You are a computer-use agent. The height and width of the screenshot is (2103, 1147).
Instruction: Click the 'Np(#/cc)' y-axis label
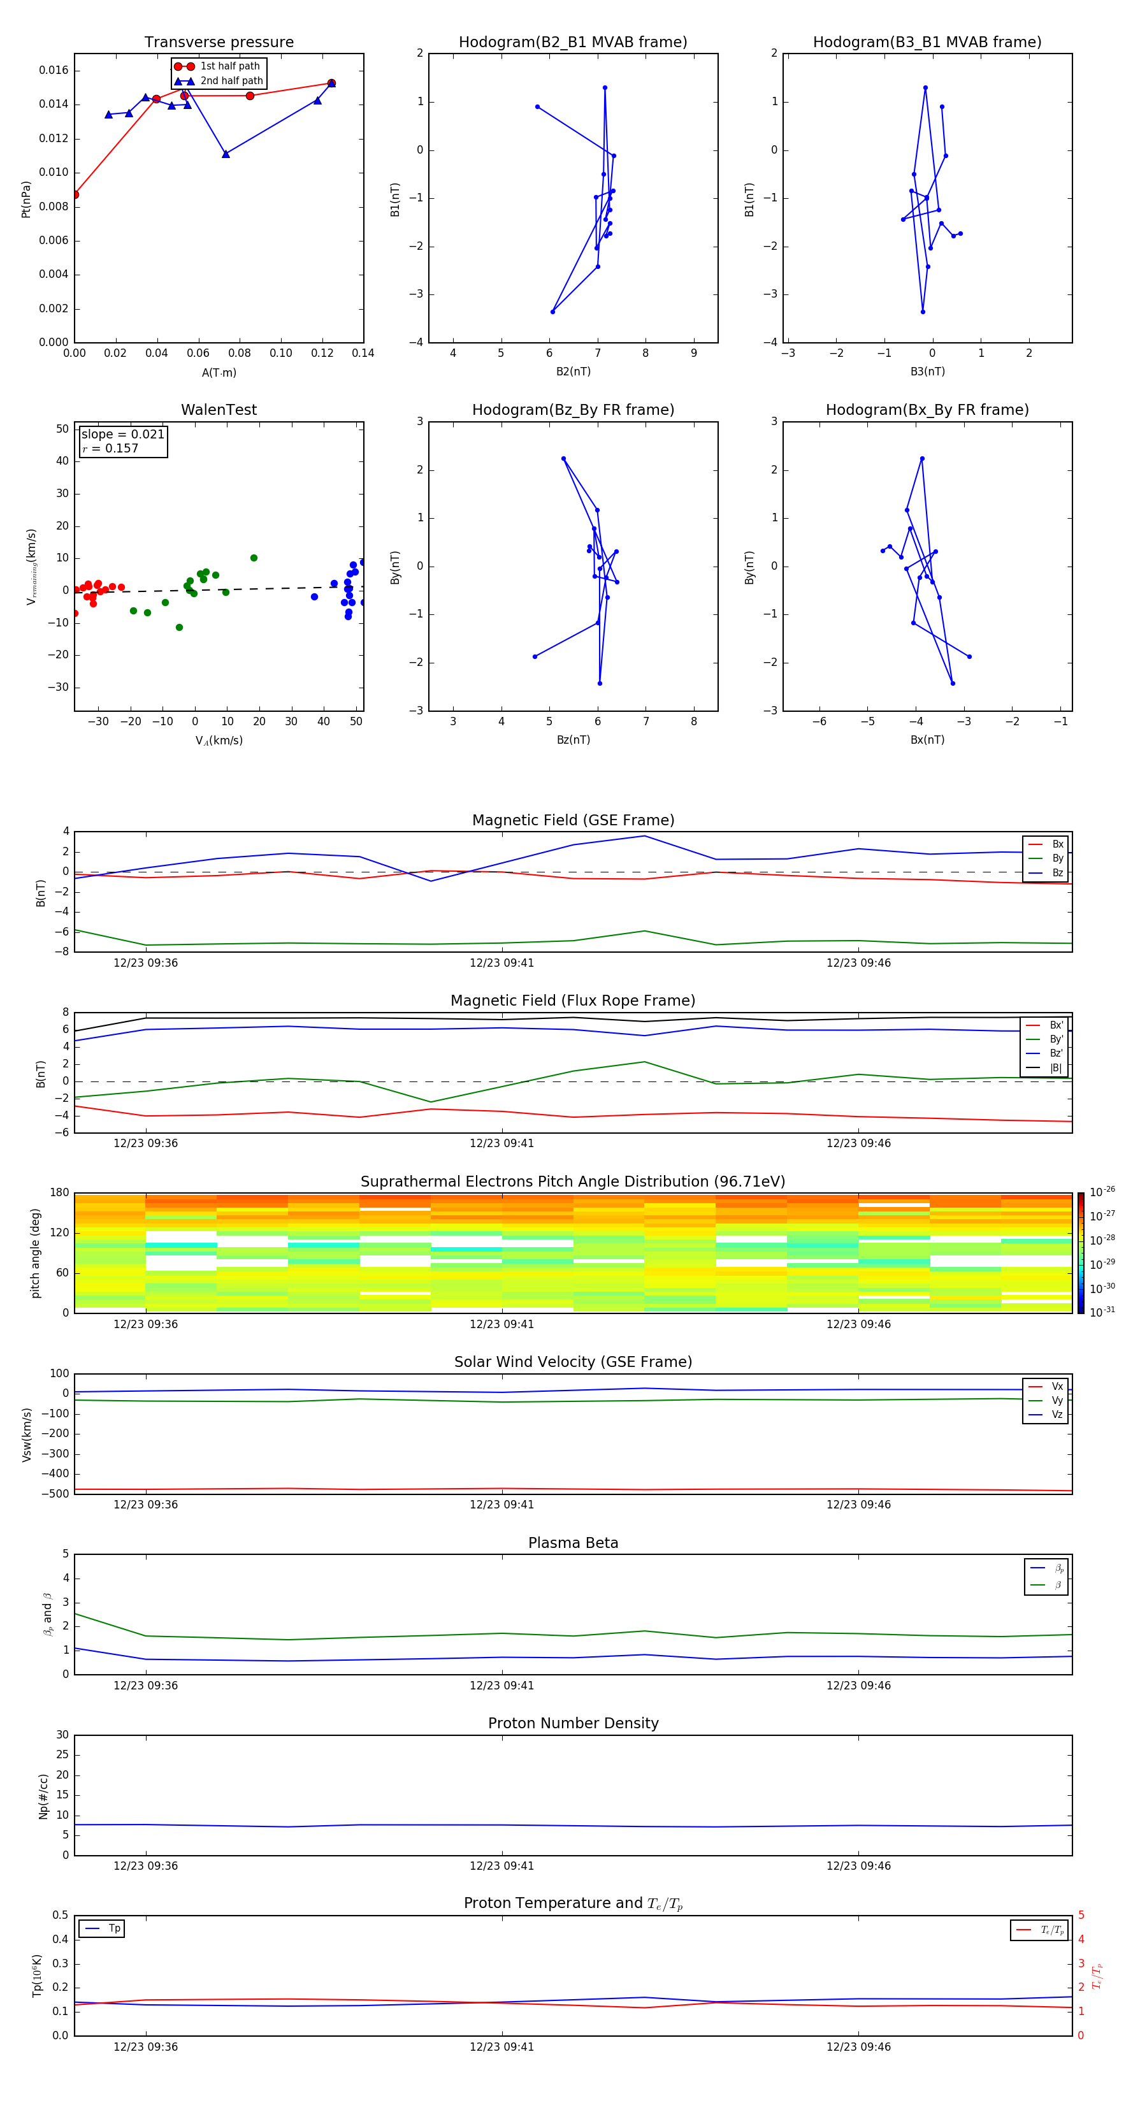[43, 1796]
